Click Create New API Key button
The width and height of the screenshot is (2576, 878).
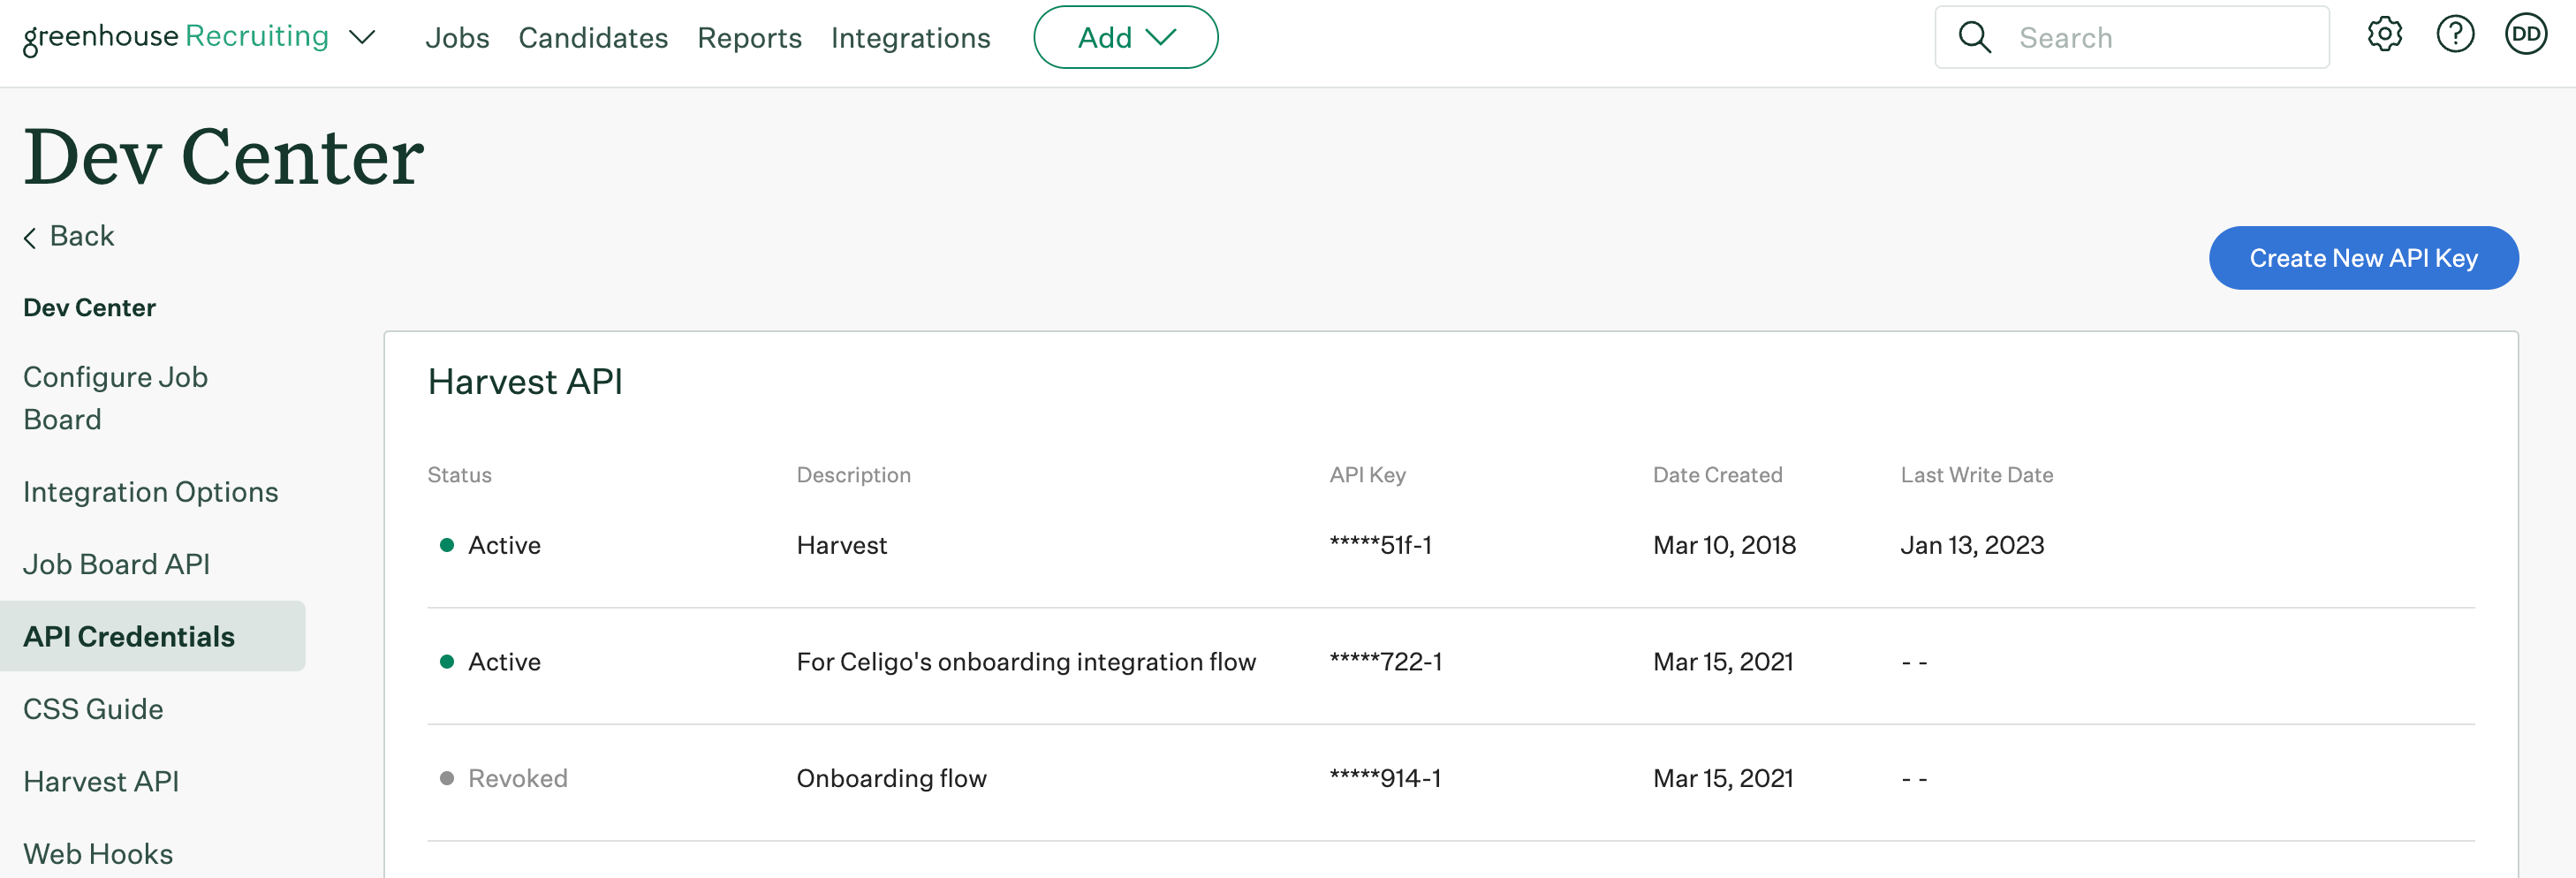tap(2363, 258)
